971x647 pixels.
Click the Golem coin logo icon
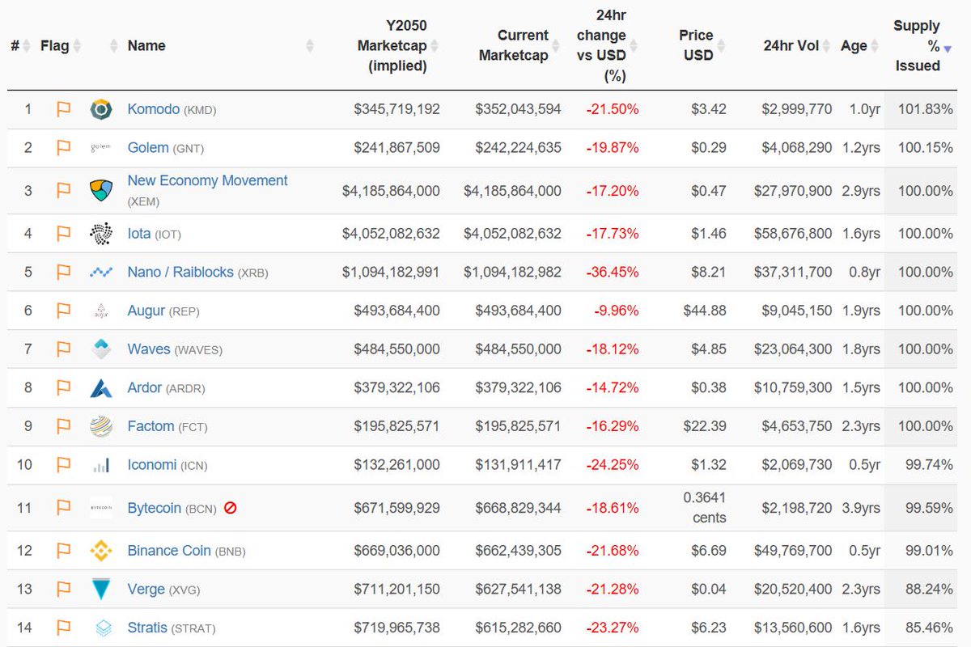coord(101,148)
